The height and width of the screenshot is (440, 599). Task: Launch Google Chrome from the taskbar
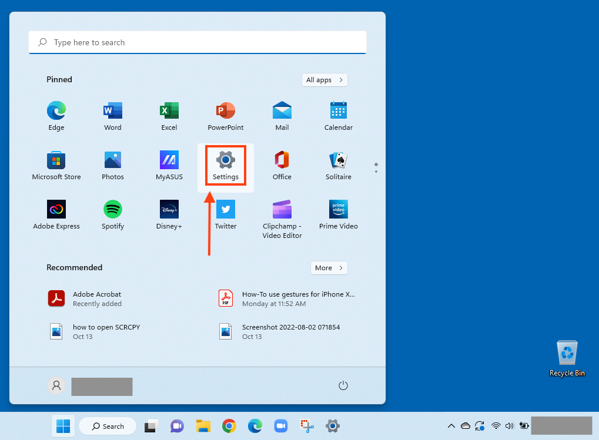pos(229,426)
